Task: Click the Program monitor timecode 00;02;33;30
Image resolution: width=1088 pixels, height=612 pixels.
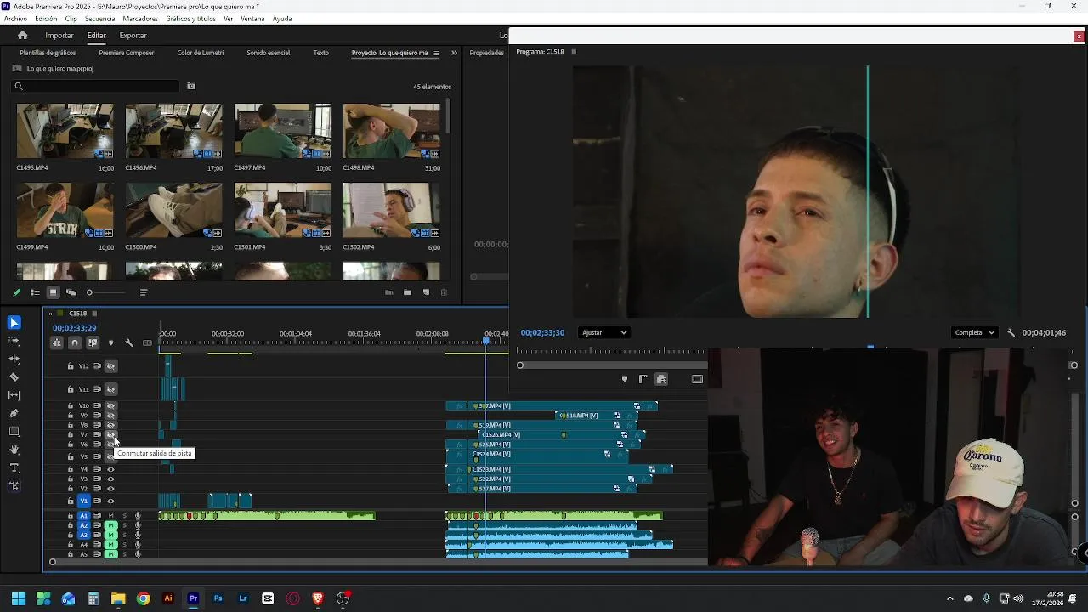Action: [x=542, y=333]
